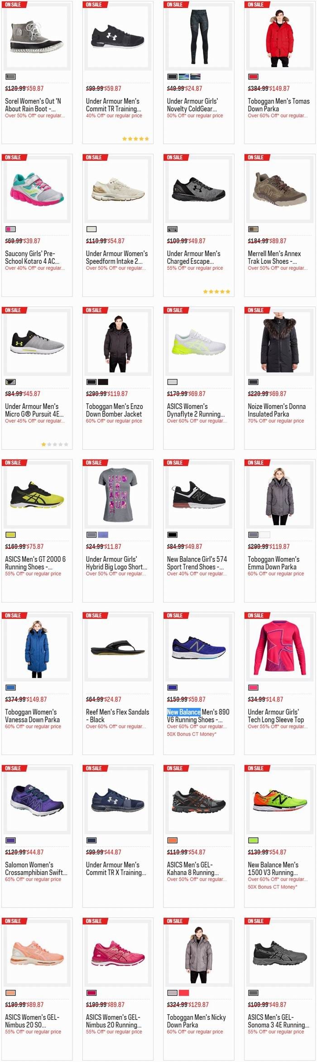Click New Balance Men's 890 V6 Running Shoes
Screen dimensions: 317x1062
click(198, 716)
